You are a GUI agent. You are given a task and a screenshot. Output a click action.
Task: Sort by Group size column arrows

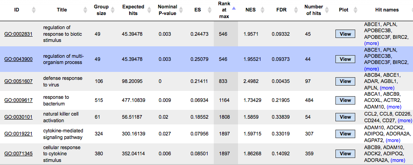[x=112, y=10]
